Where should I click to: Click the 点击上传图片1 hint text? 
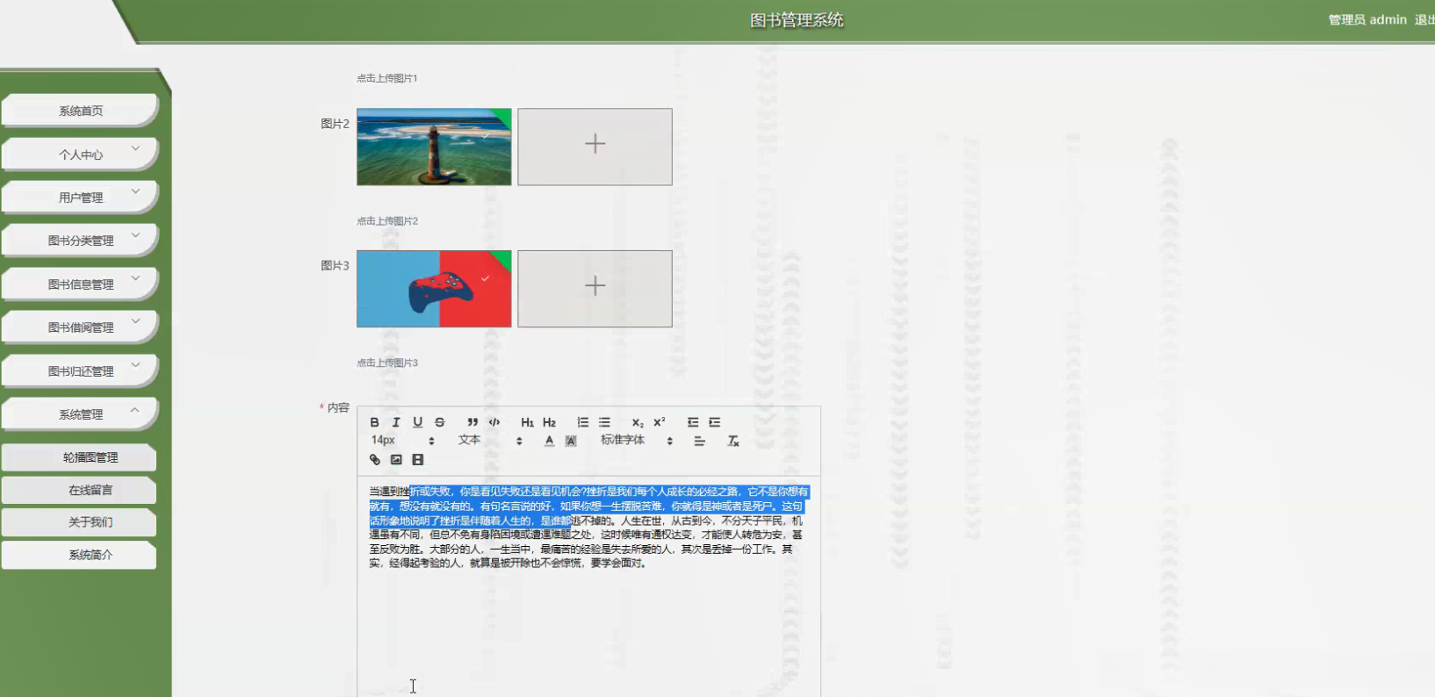(387, 78)
